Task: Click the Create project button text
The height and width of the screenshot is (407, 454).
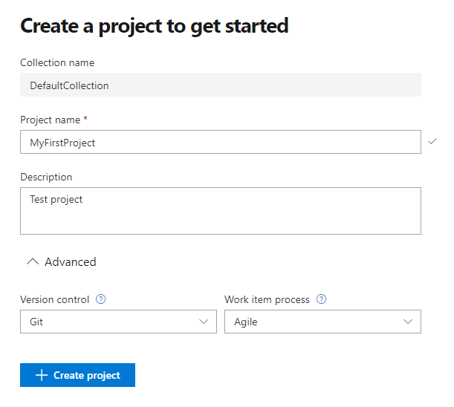Action: 86,376
